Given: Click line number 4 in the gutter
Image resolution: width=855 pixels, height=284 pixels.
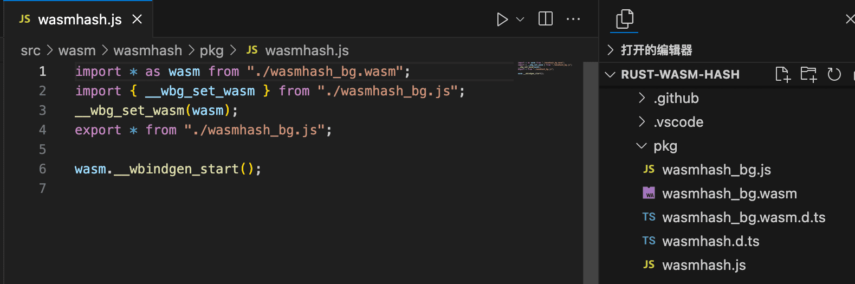Looking at the screenshot, I should (42, 130).
